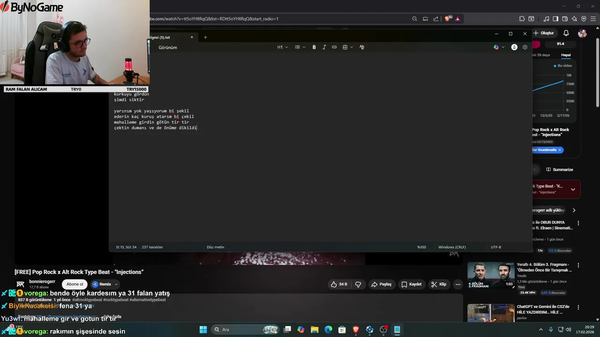Open options menu for OBUR DUNYA video
The height and width of the screenshot is (337, 600).
point(578,223)
